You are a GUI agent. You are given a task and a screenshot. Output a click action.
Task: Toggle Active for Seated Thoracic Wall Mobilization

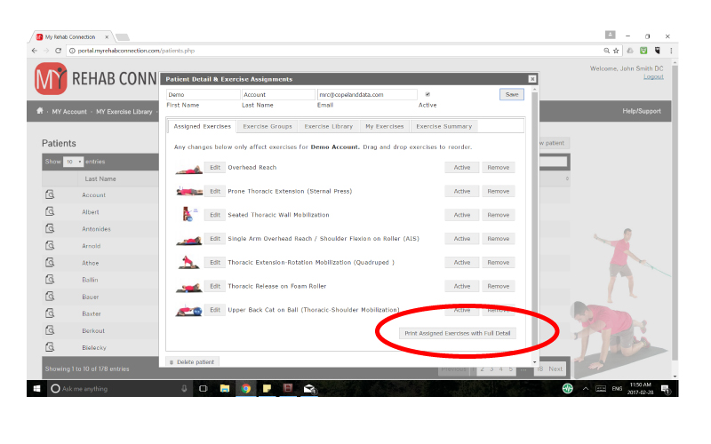pyautogui.click(x=461, y=215)
